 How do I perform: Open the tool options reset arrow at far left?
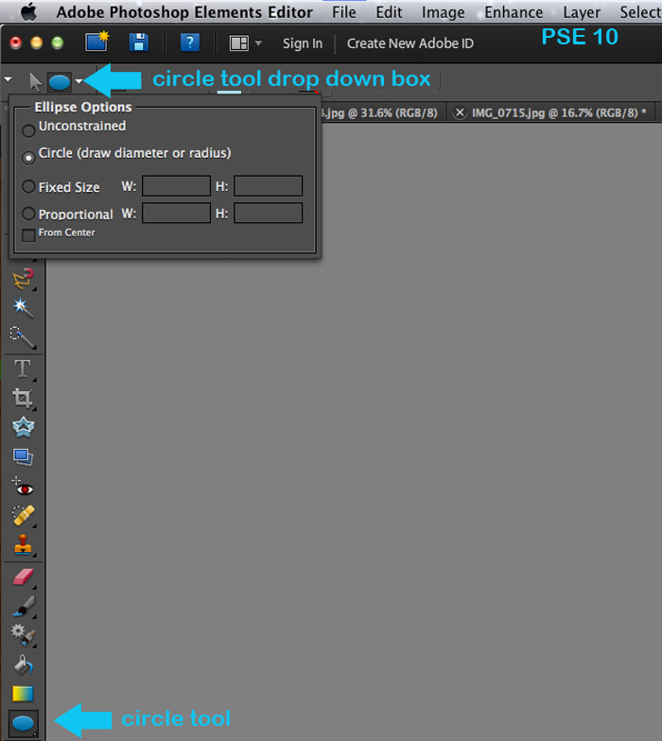[x=8, y=79]
